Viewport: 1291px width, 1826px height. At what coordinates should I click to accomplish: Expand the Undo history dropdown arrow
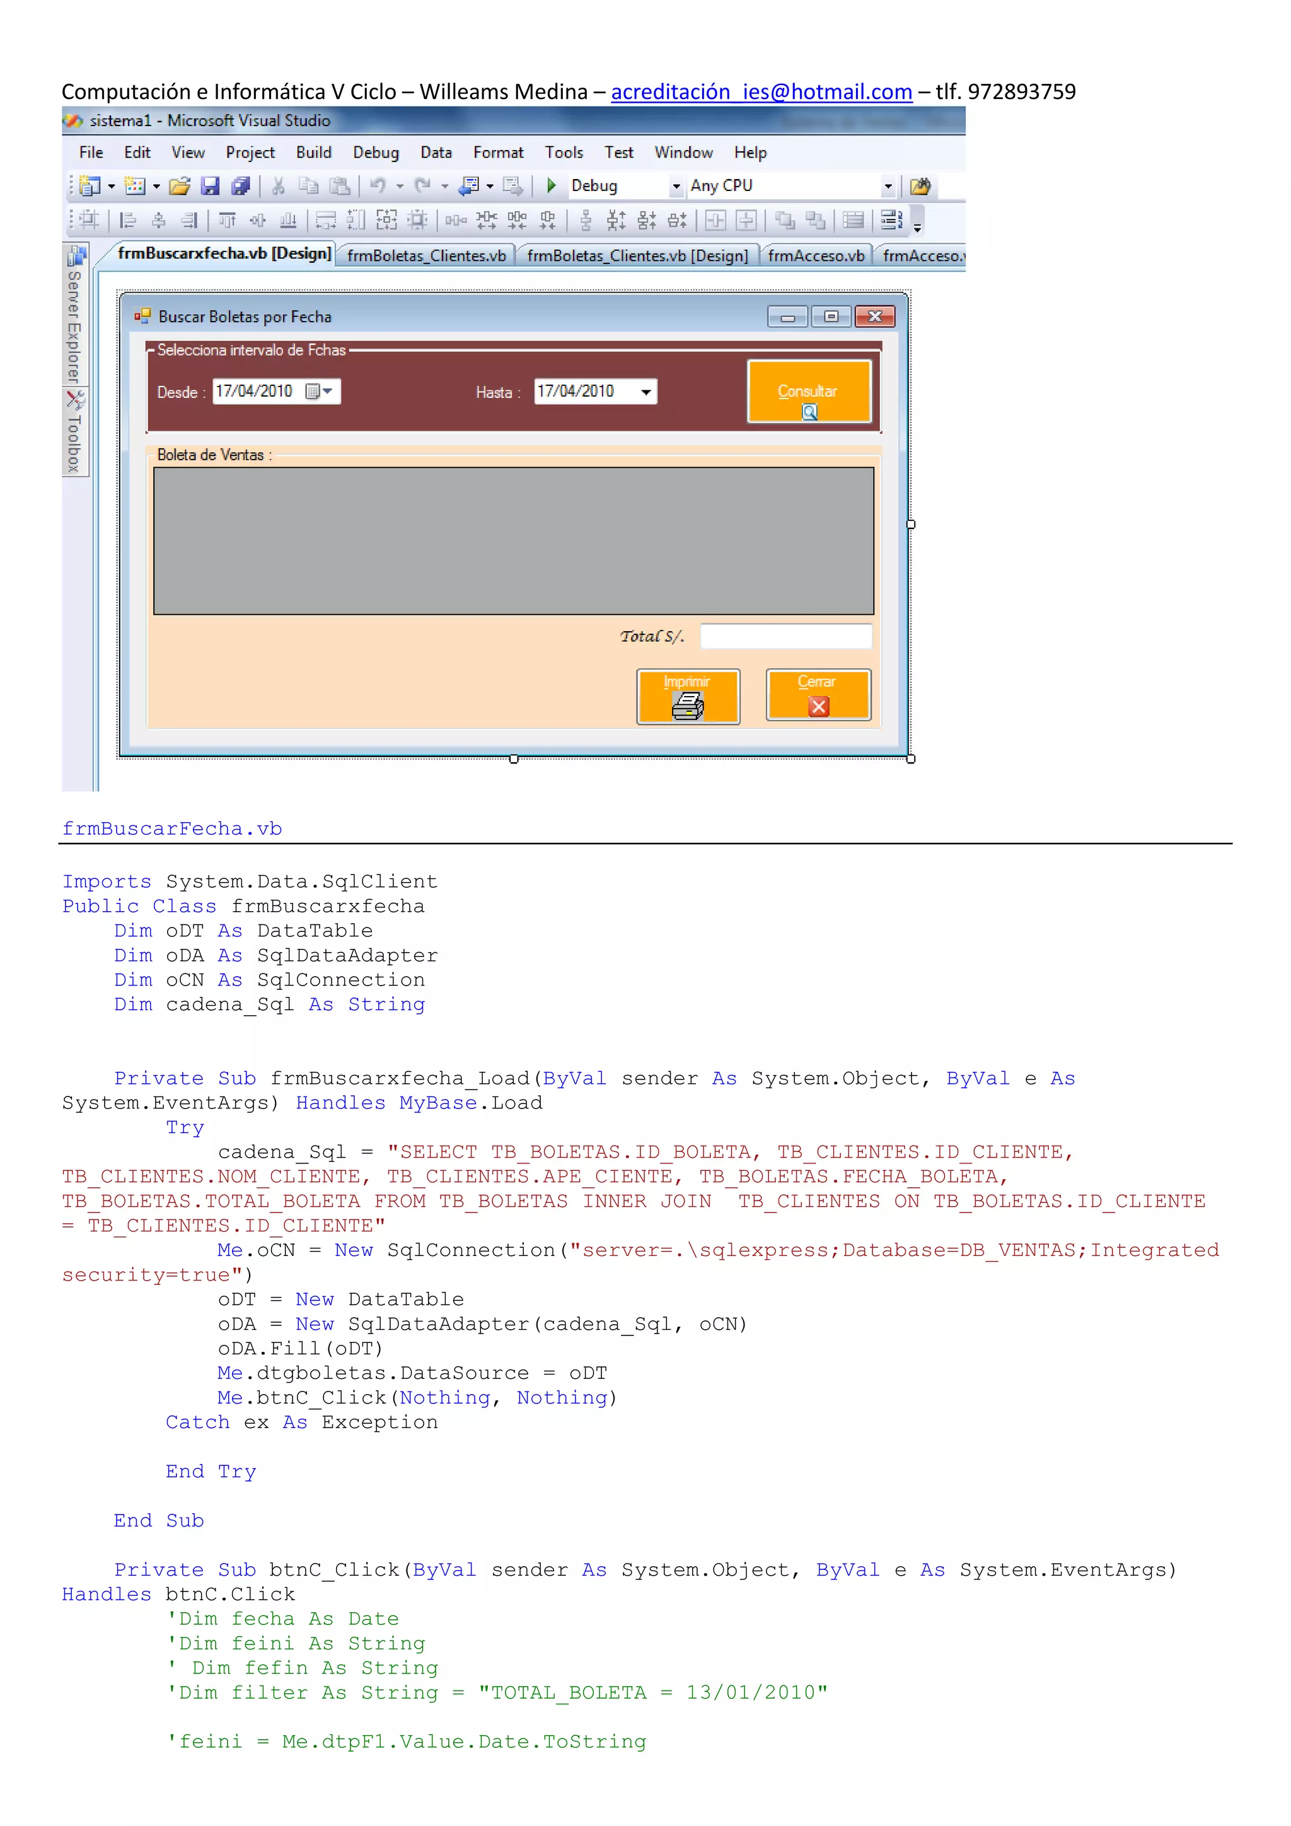(400, 187)
